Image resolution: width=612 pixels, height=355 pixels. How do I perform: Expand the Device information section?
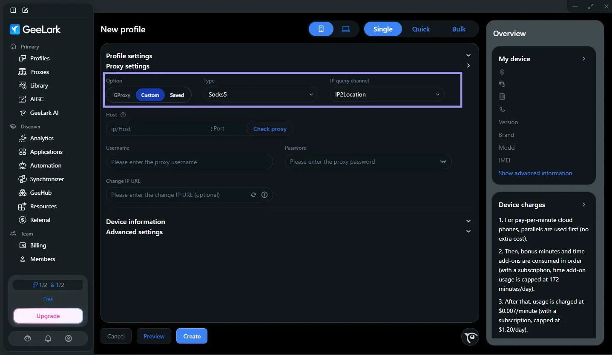click(x=289, y=222)
